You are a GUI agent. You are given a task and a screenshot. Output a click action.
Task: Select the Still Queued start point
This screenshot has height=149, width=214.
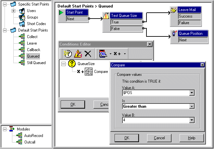pyautogui.click(x=36, y=63)
